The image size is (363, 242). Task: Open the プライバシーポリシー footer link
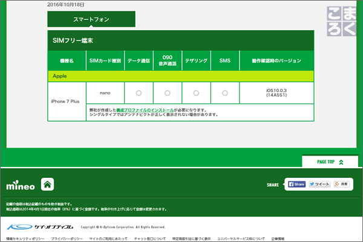[67, 239]
